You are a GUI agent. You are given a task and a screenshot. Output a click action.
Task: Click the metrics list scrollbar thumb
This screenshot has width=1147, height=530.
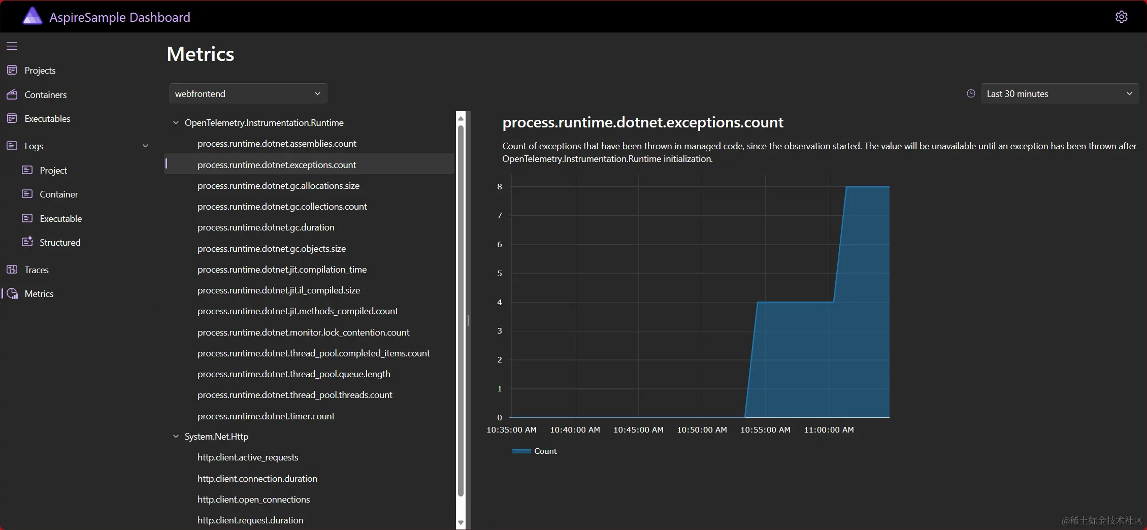(461, 311)
